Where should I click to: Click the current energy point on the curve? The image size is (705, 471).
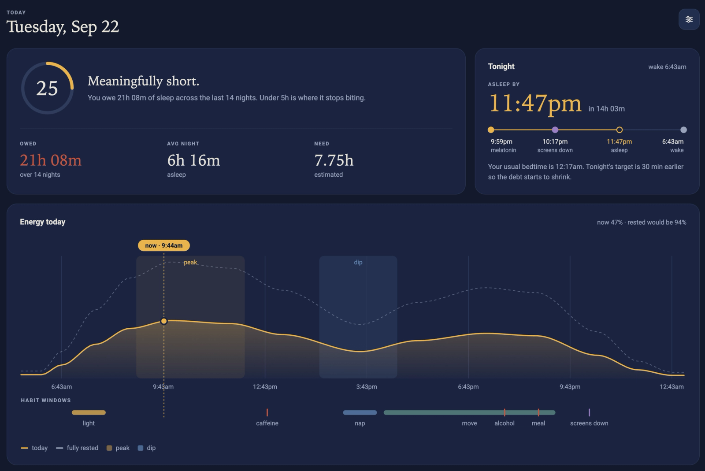pos(164,321)
